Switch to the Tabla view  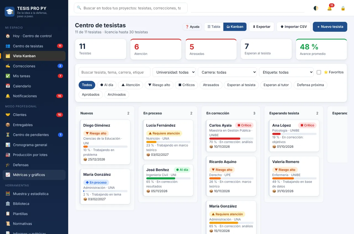[214, 27]
